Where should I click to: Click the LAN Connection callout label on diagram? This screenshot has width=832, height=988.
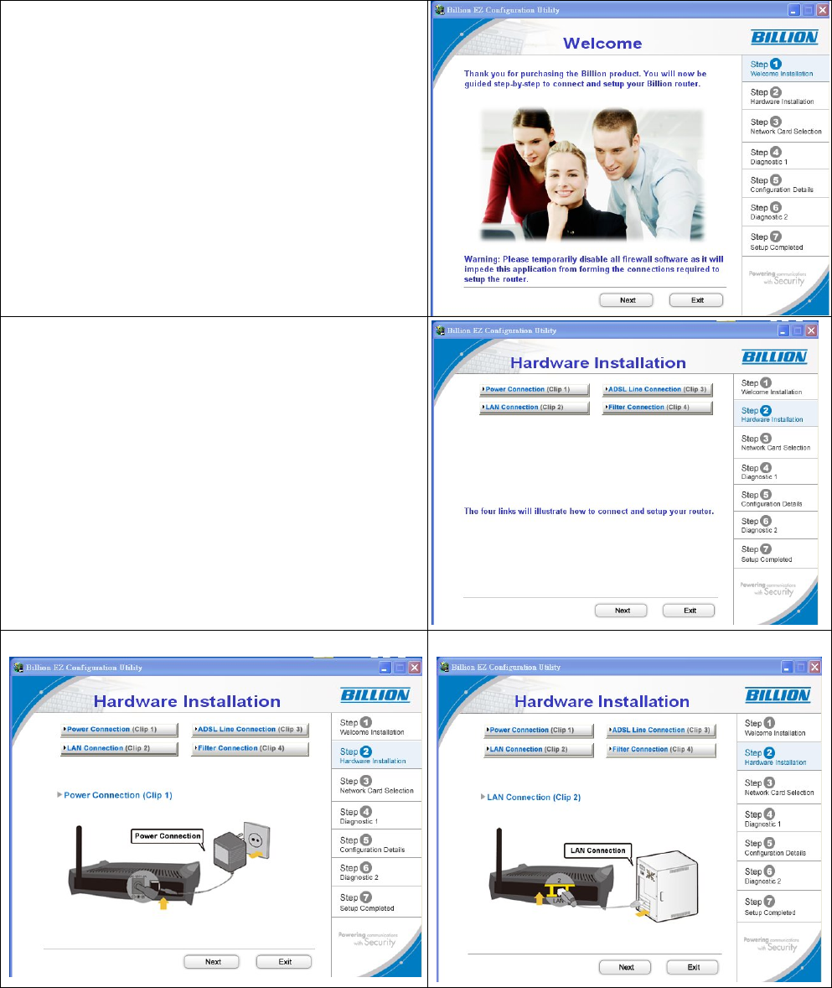pyautogui.click(x=597, y=850)
